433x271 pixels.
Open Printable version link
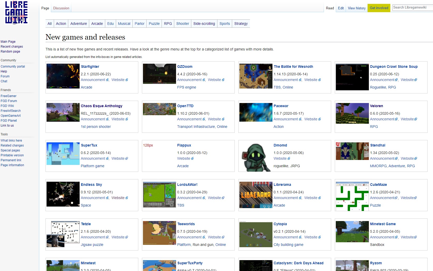pos(12,155)
